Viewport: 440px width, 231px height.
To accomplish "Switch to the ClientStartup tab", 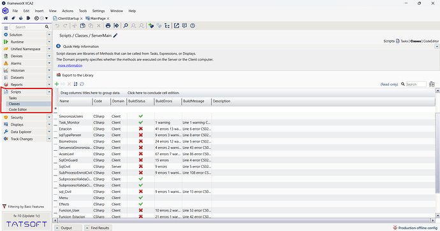I will pyautogui.click(x=68, y=18).
